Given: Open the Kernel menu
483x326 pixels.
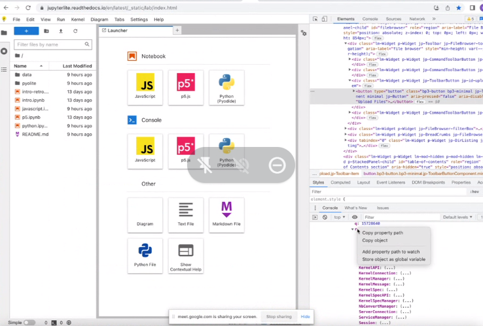Looking at the screenshot, I should (78, 20).
